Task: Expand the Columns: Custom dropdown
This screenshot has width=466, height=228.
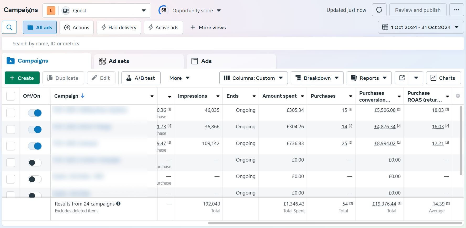Action: tap(253, 78)
